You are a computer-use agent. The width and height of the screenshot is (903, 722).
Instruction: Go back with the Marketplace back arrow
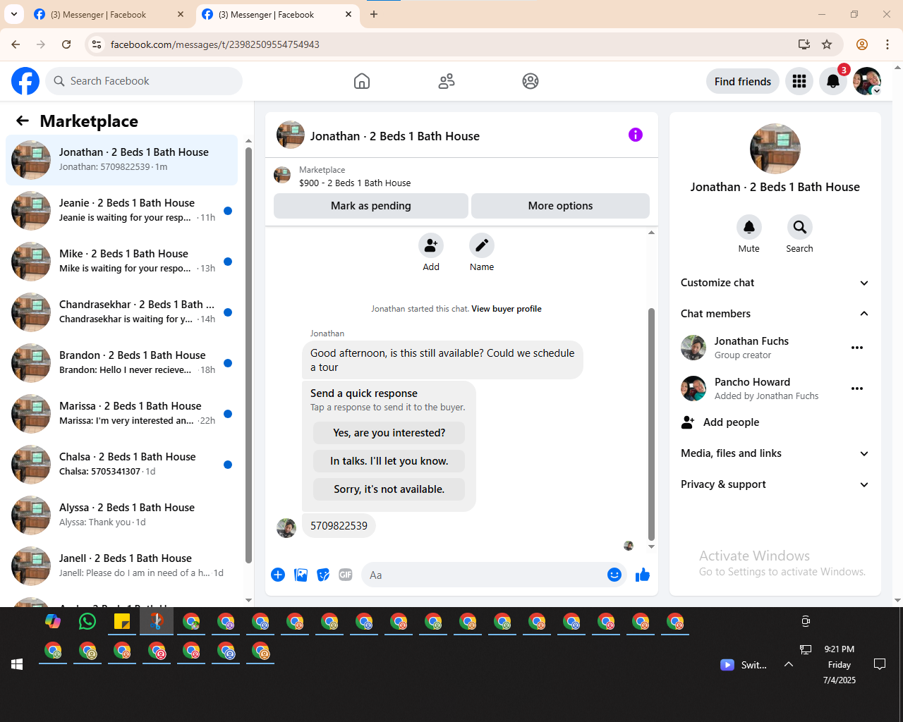tap(23, 121)
